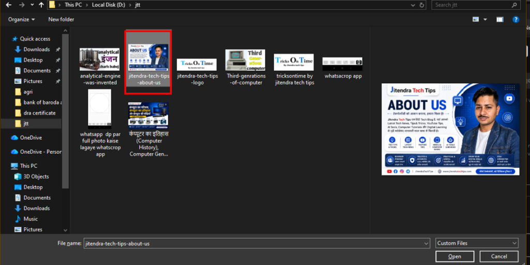
Task: Open Pictures under This PC
Action: pos(33,229)
